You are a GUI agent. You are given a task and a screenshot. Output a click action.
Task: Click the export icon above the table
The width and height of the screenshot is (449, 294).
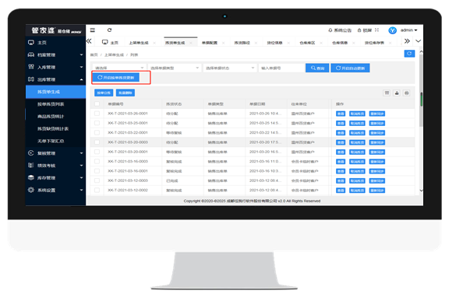(x=397, y=93)
